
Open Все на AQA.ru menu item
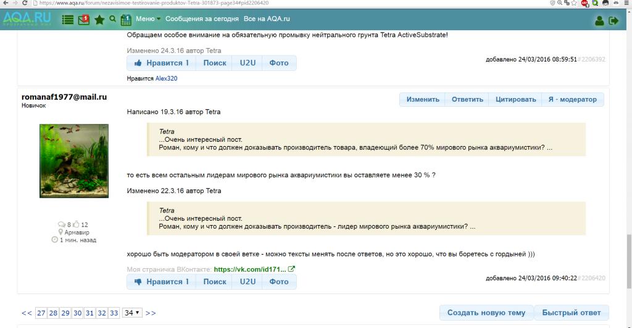pyautogui.click(x=267, y=18)
